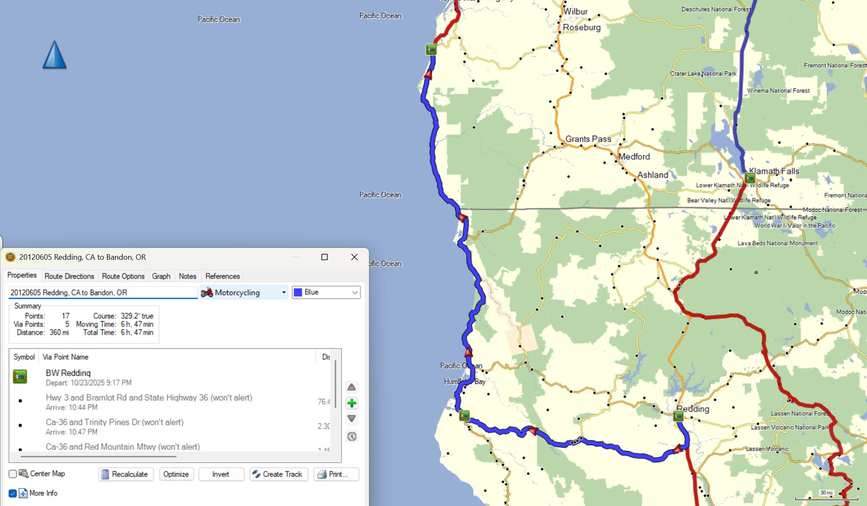
Task: Enable the Center Map checkbox
Action: click(13, 474)
